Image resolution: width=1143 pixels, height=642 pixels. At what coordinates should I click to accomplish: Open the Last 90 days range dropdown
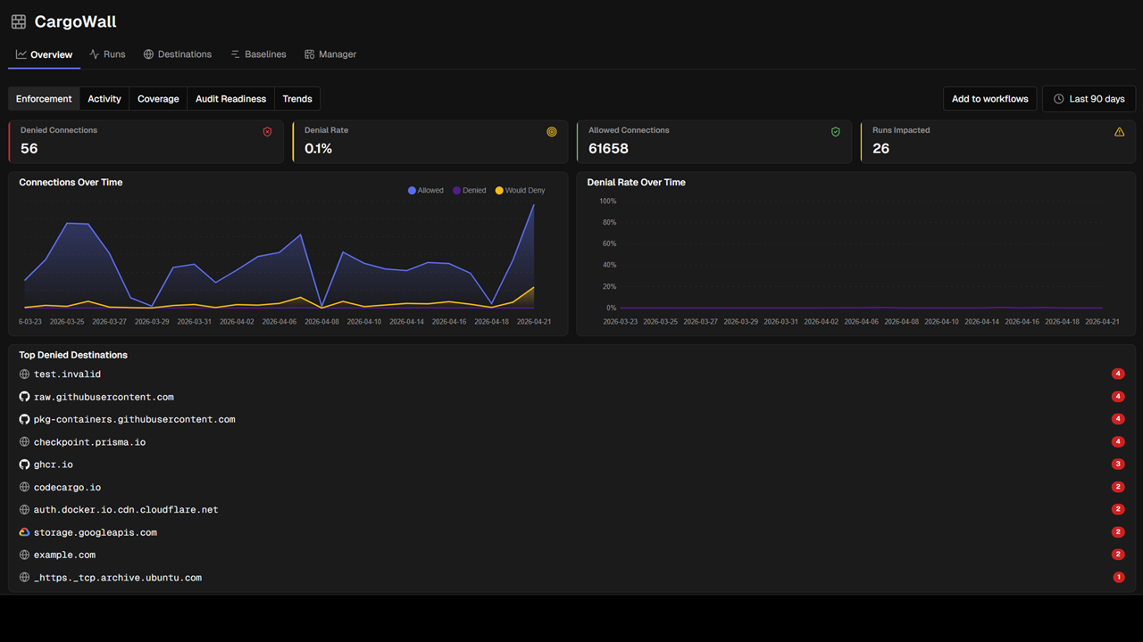point(1089,99)
